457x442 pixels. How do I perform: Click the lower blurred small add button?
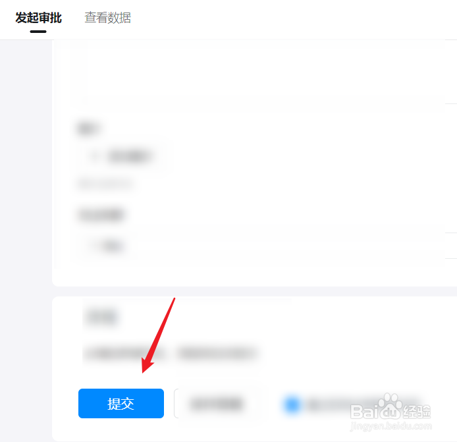click(106, 246)
